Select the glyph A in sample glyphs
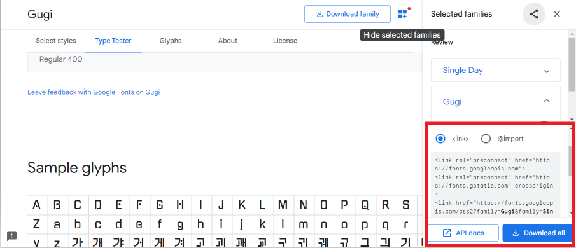Screen dimensions: 576x248 [36, 205]
